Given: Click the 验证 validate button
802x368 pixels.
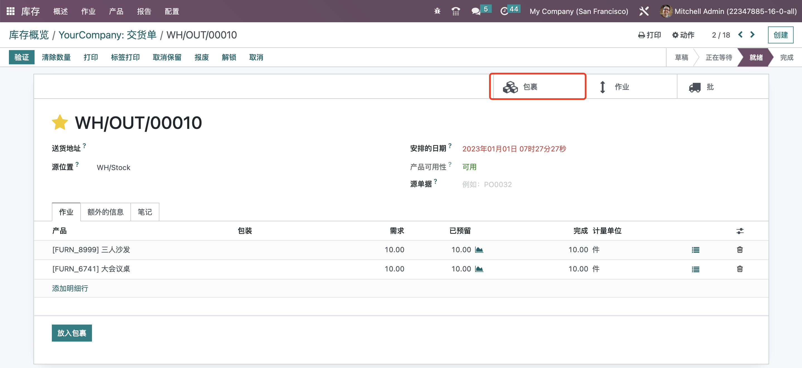Looking at the screenshot, I should (21, 57).
